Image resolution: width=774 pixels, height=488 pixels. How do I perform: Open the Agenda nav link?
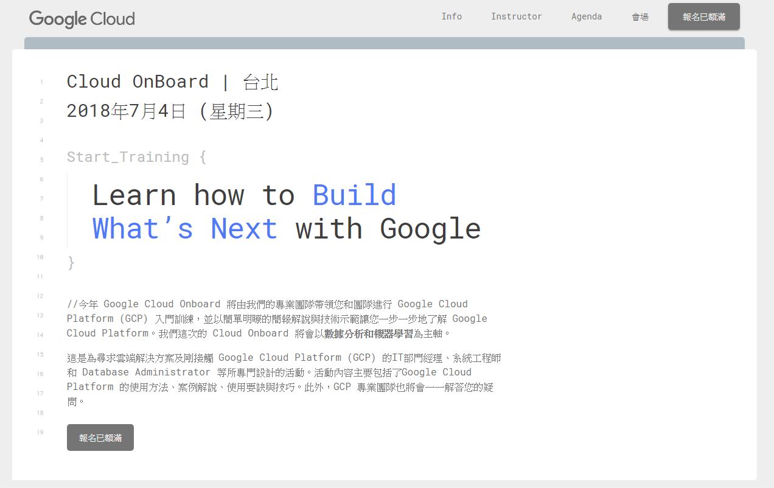[x=587, y=16]
